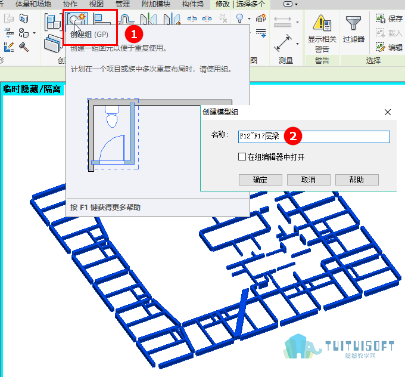Click the curved profile edit icon
This screenshot has height=377, width=405.
[126, 19]
